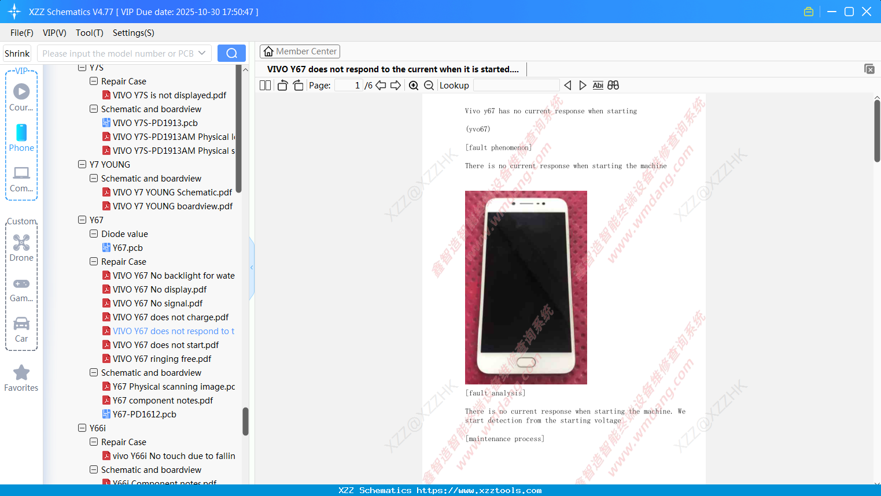The image size is (881, 496).
Task: Zoom out of the PDF page
Action: pos(429,85)
